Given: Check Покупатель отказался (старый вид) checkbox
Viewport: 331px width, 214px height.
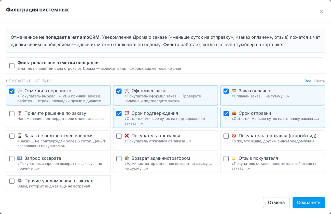Looking at the screenshot, I should coord(226,136).
